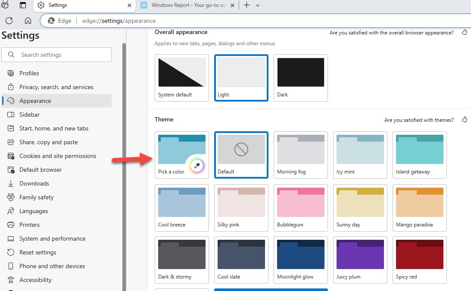This screenshot has width=471, height=291.
Task: Apply the Cool slate theme
Action: pos(241,260)
